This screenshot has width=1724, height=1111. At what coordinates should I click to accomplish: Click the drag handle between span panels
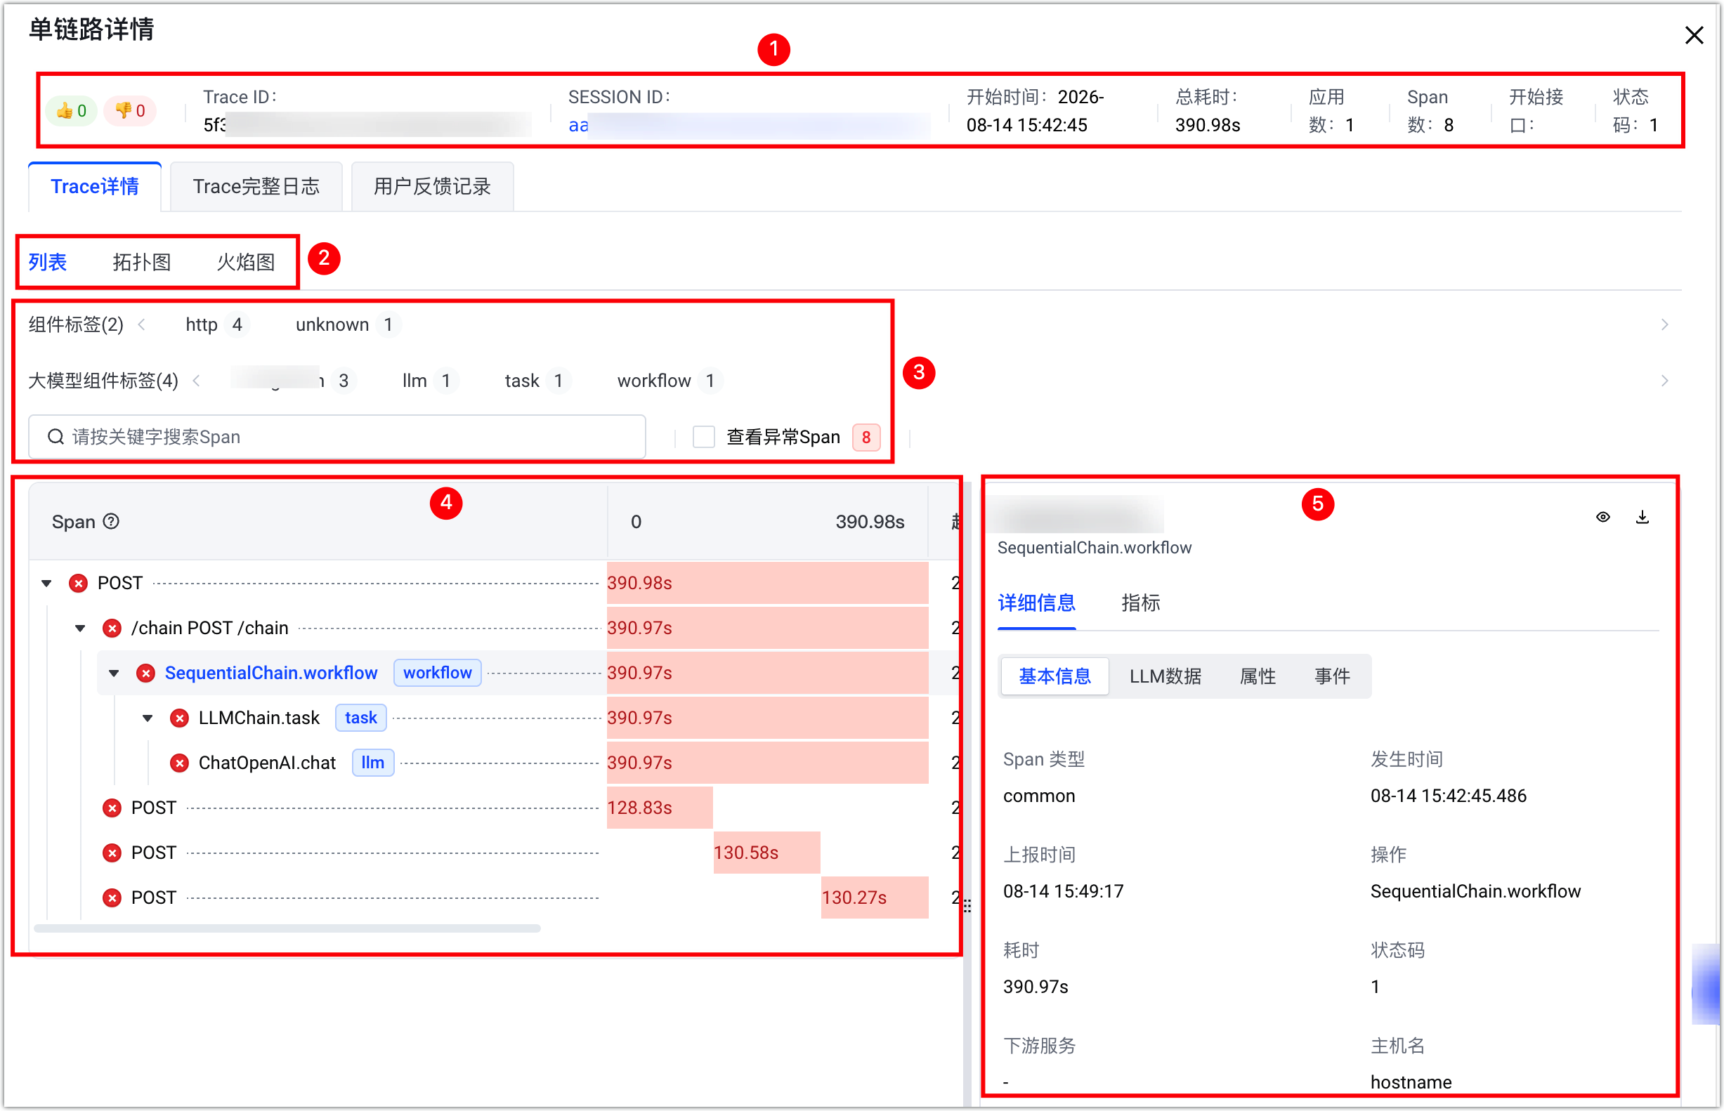[x=967, y=906]
